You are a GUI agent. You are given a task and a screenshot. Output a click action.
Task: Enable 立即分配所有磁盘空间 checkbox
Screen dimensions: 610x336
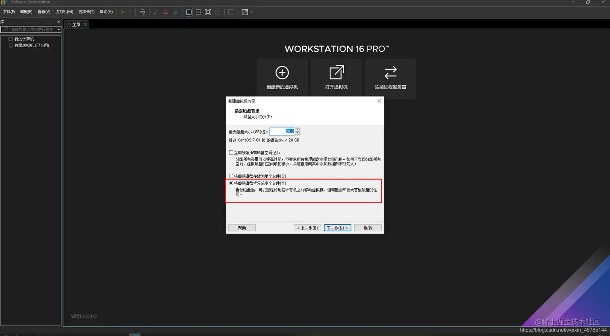[231, 152]
